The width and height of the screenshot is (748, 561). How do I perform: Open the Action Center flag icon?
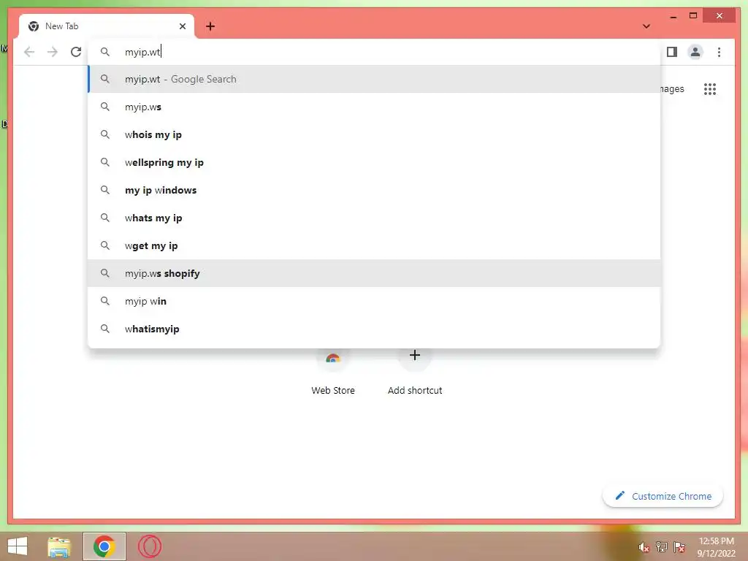pos(679,546)
